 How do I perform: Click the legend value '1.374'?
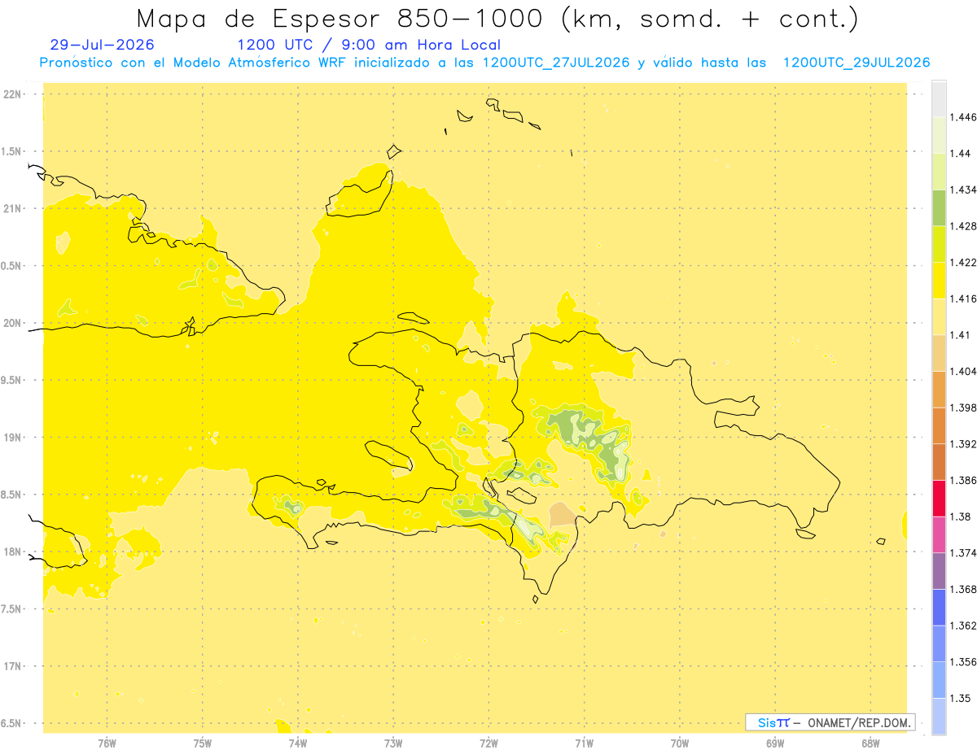[x=964, y=553]
